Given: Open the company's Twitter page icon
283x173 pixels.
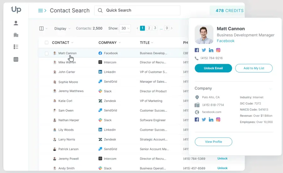Looking at the screenshot, I should pyautogui.click(x=204, y=120).
